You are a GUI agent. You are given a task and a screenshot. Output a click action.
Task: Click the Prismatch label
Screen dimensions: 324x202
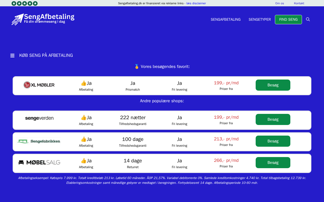click(133, 90)
